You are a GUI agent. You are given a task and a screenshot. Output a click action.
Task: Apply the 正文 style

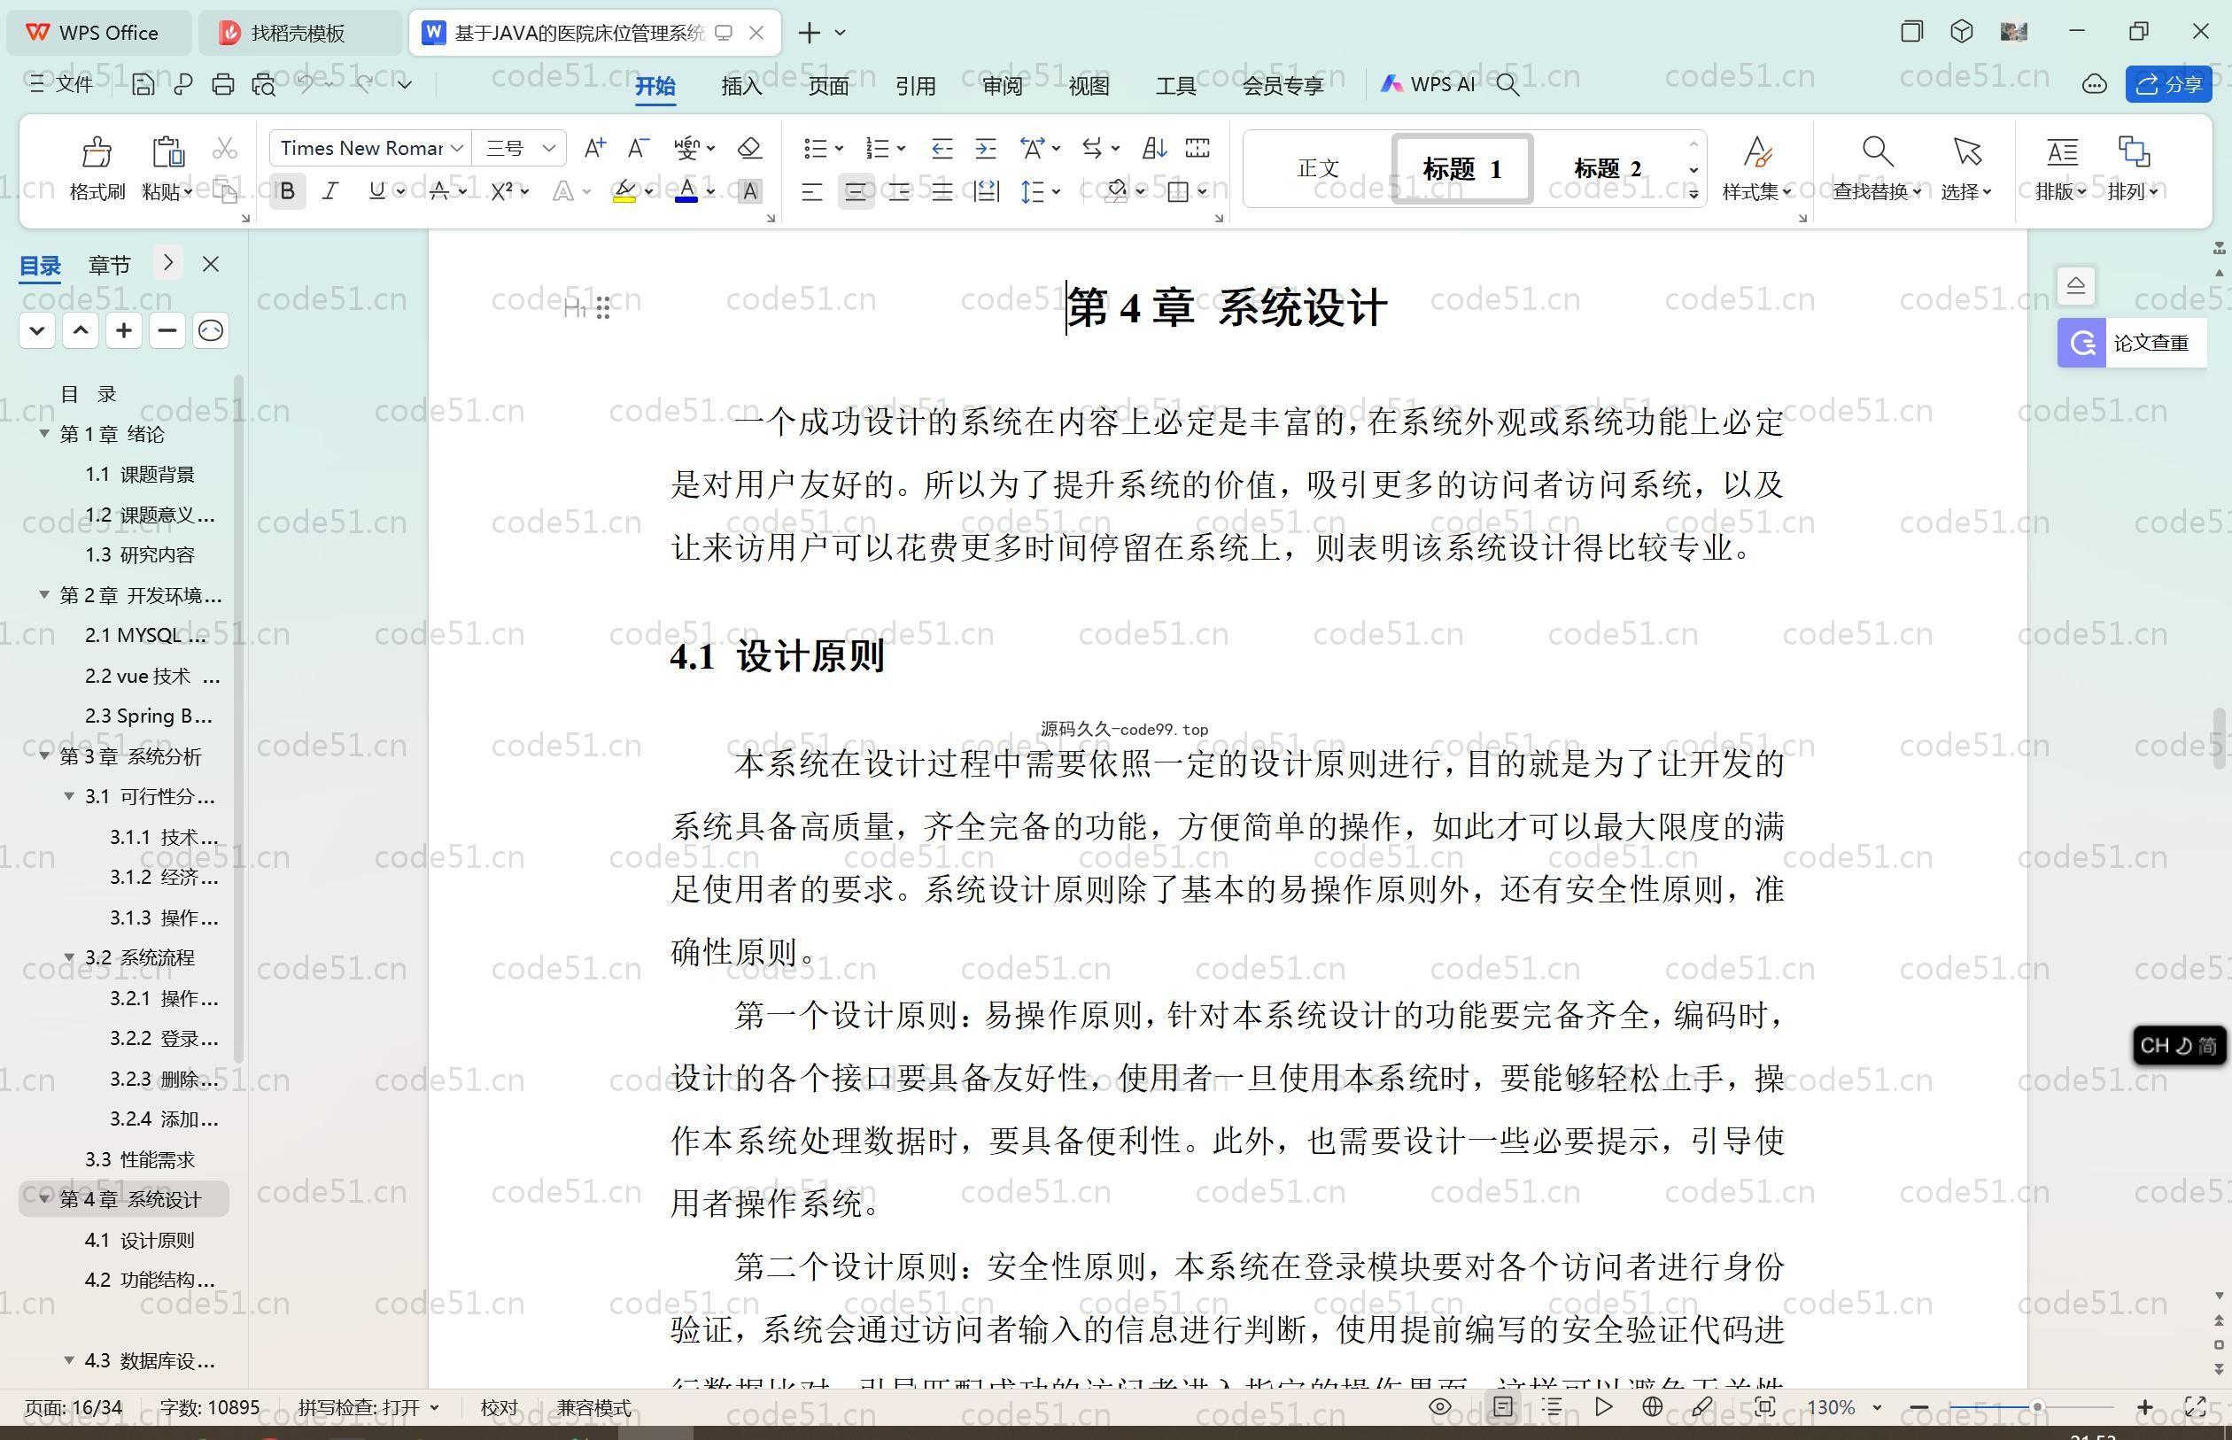point(1319,168)
